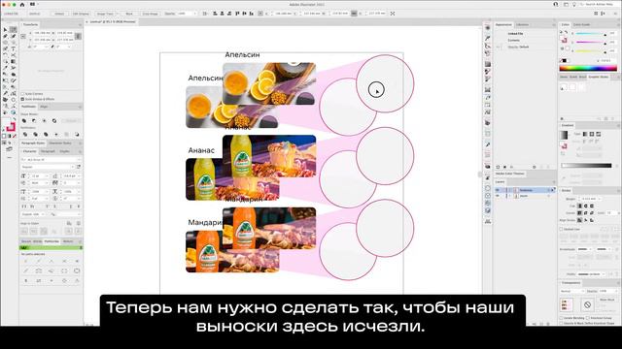Enable the Dashed Line checkbox
The image size is (622, 349).
pos(562,229)
